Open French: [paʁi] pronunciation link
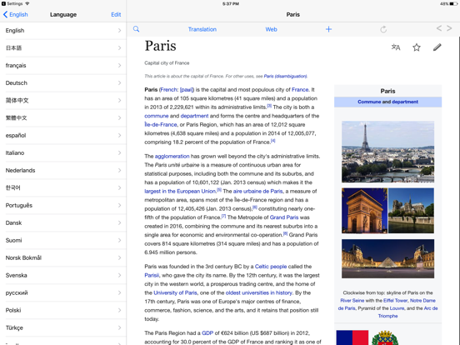460x345 pixels. 177,90
